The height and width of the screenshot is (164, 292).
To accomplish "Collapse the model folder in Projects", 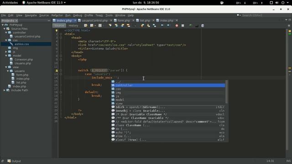I will pos(6,56).
